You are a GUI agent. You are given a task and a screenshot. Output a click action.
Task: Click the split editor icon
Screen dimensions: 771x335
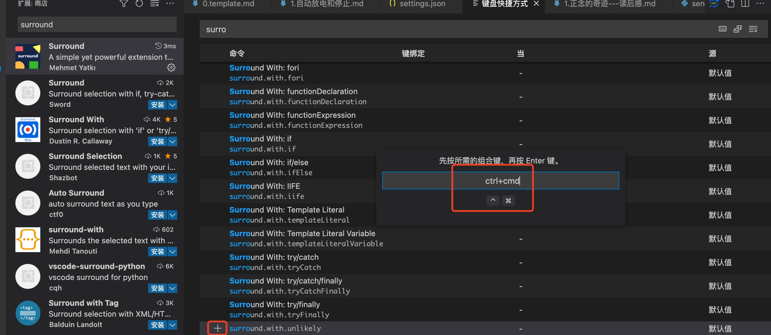(745, 4)
